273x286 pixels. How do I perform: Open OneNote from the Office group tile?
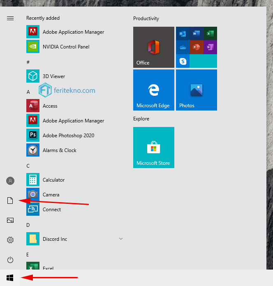pyautogui.click(x=210, y=47)
